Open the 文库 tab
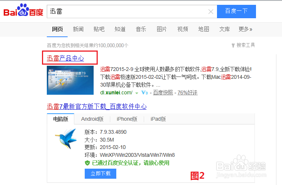 [x=224, y=29]
